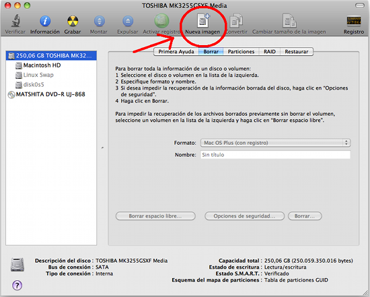Click the Grabar burn icon
The height and width of the screenshot is (297, 370).
(73, 21)
